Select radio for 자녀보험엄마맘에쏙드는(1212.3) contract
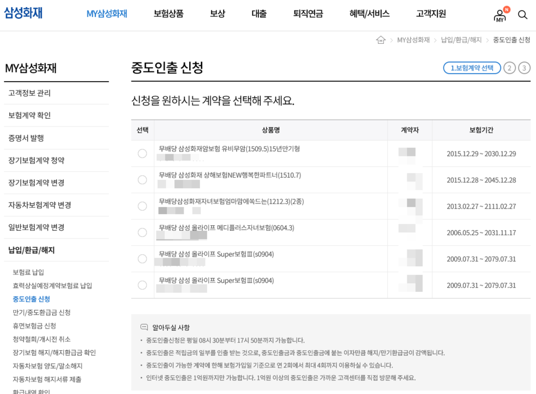This screenshot has width=536, height=394. tap(142, 206)
